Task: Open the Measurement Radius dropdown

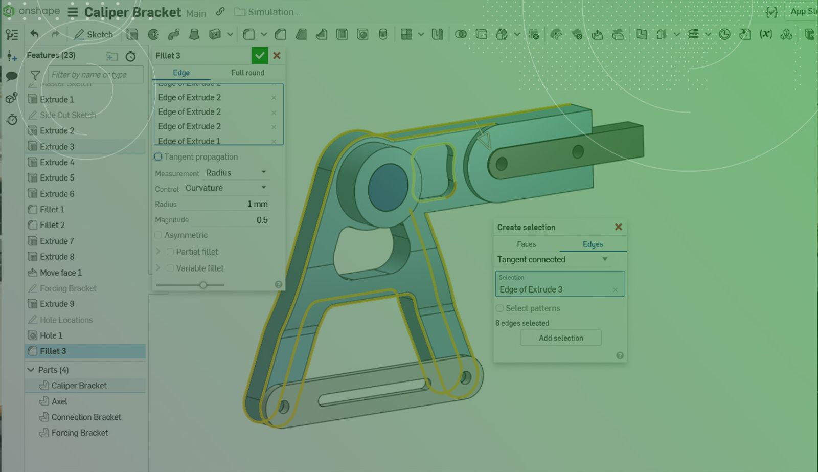Action: [236, 173]
